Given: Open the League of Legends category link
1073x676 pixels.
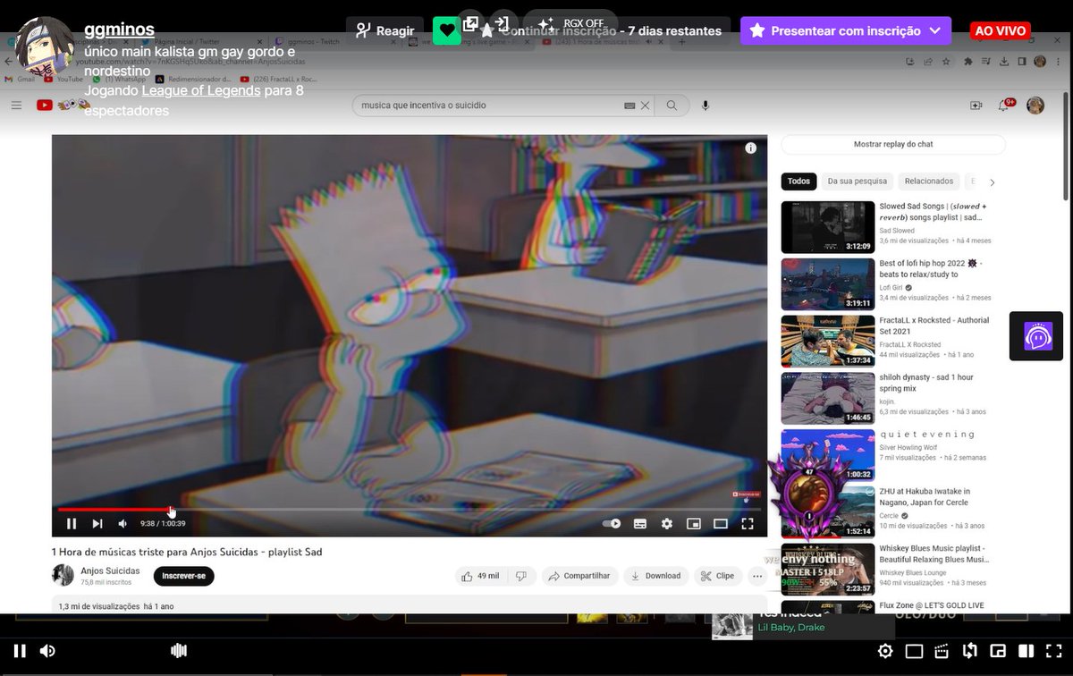Looking at the screenshot, I should (201, 90).
